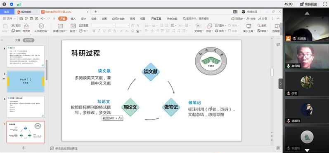The width and height of the screenshot is (329, 153).
Task: Open presentation tools 演示工具 icon
Action: 249,26
